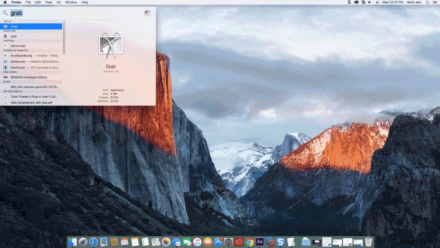440x248 pixels.
Task: Open System Preferences gear in Dock
Action: (x=229, y=242)
